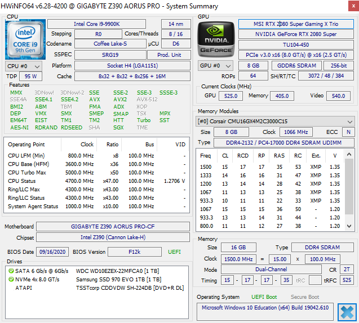Viewport: 359px width, 323px height.
Task: Click the DDR4-2132 / PC4-17000 type field
Action: pyautogui.click(x=283, y=143)
